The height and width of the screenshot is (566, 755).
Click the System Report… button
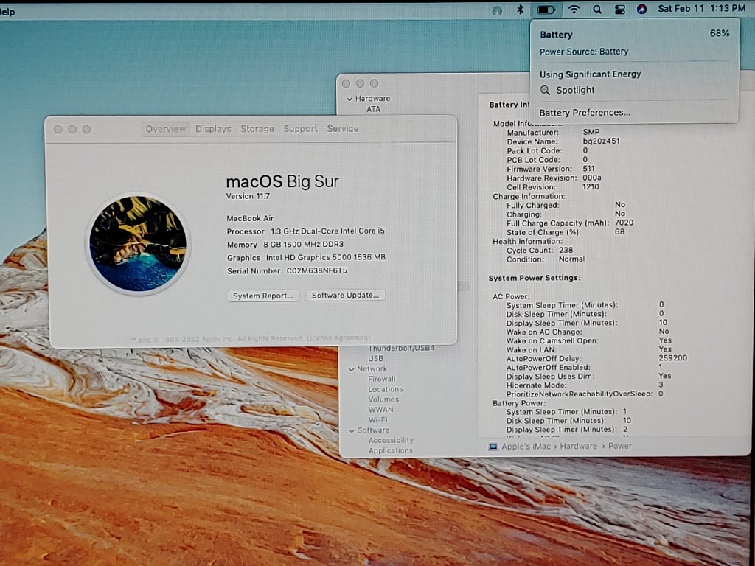click(263, 296)
